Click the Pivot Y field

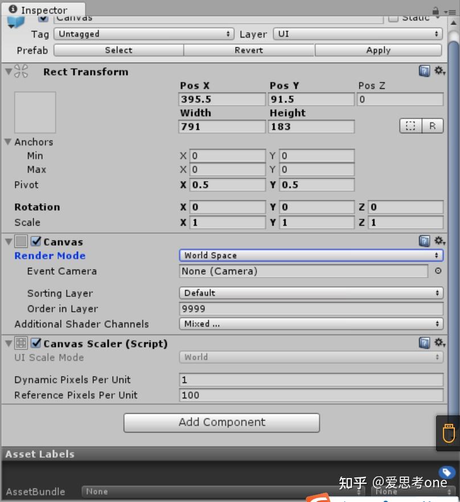point(317,185)
